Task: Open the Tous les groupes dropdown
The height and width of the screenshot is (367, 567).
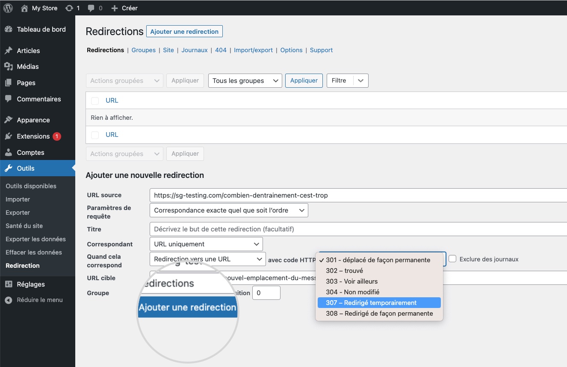Action: click(x=245, y=81)
